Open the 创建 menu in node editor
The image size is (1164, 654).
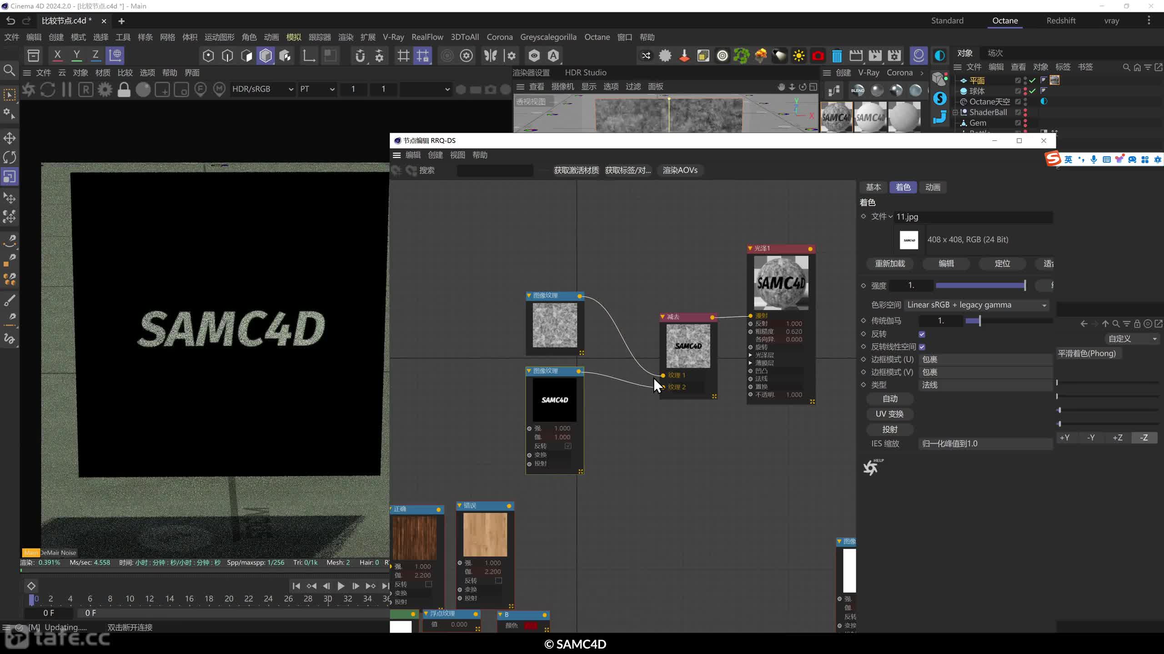tap(435, 155)
